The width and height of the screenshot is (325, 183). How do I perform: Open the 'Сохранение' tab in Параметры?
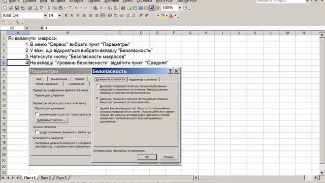click(x=76, y=84)
